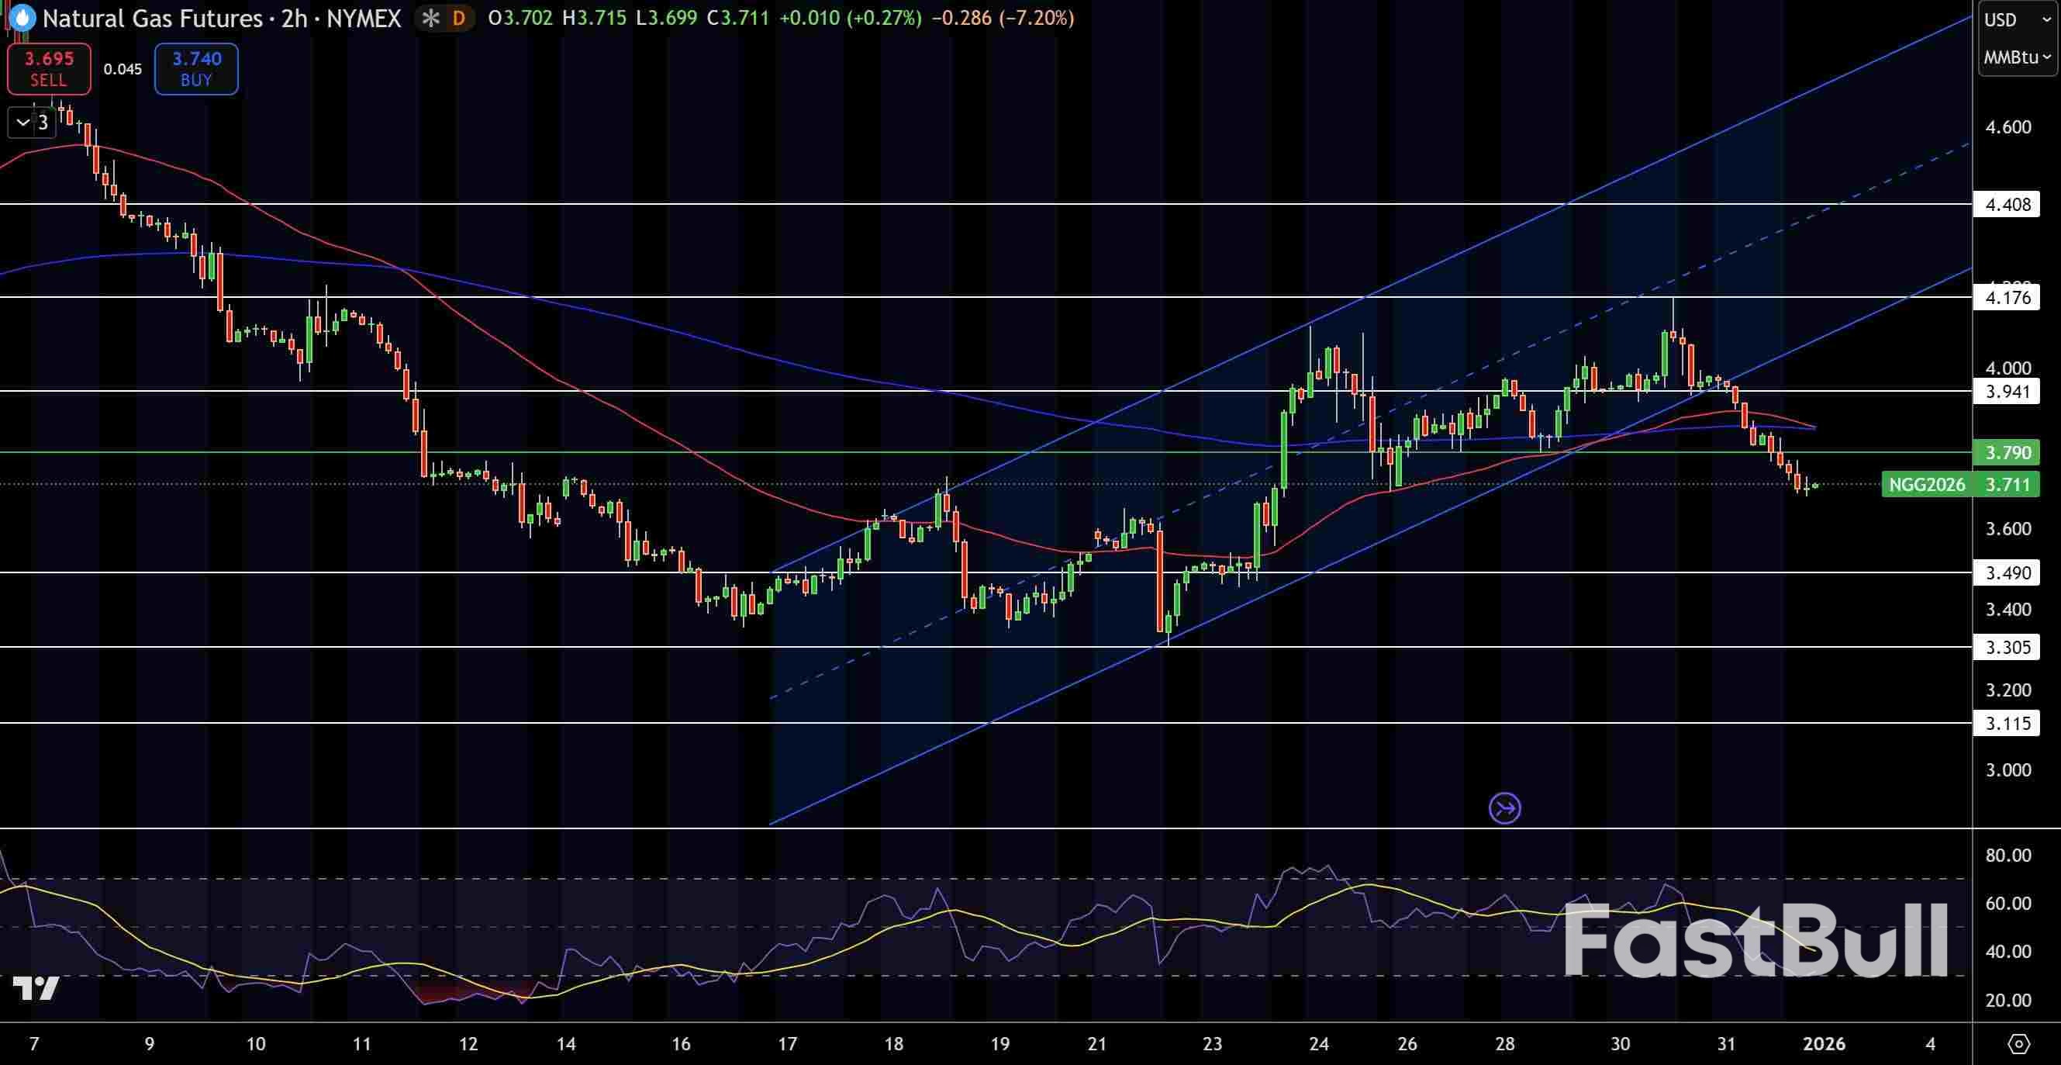Screen dimensions: 2061x1065
Task: Open the MMBtu unit dropdown
Action: pyautogui.click(x=2016, y=57)
